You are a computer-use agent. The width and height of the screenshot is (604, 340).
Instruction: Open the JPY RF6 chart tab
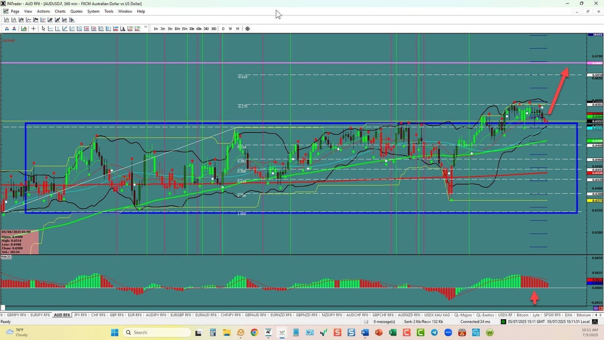pyautogui.click(x=81, y=315)
